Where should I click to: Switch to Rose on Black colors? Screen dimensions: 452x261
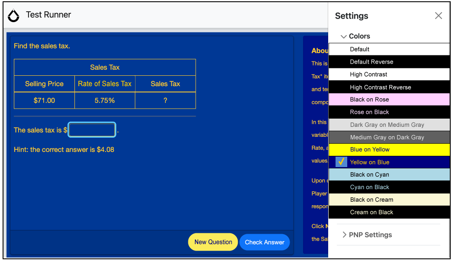389,112
